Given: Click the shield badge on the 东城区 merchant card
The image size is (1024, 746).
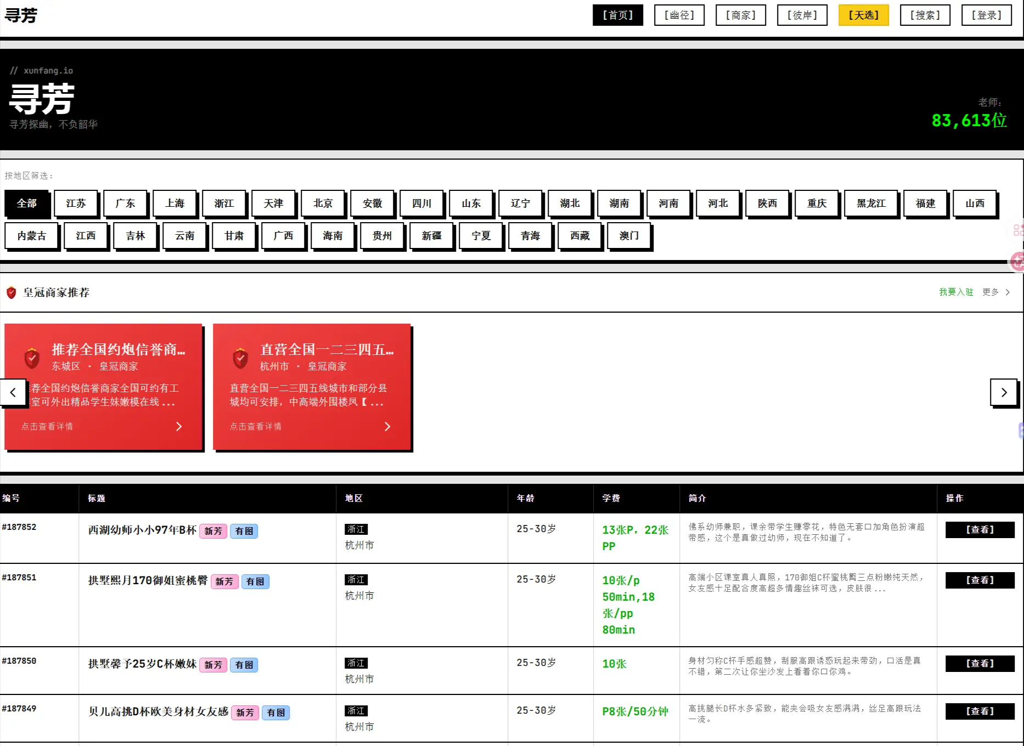Looking at the screenshot, I should tap(32, 358).
